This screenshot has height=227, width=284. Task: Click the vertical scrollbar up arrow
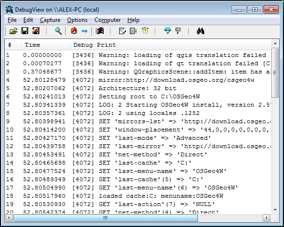coord(275,43)
